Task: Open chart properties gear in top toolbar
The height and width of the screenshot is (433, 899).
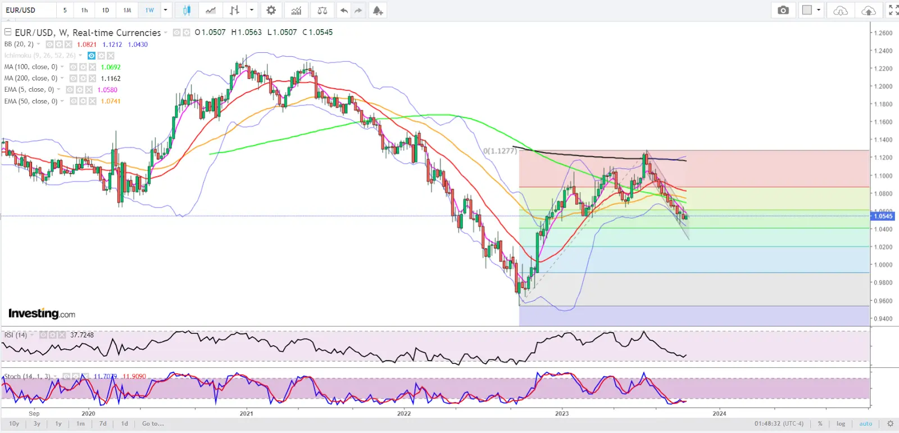Action: click(271, 10)
